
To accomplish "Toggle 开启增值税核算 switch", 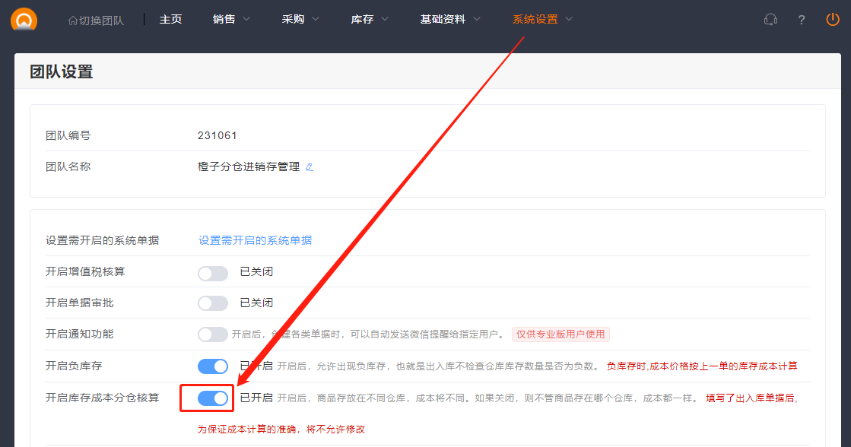I will tap(213, 273).
